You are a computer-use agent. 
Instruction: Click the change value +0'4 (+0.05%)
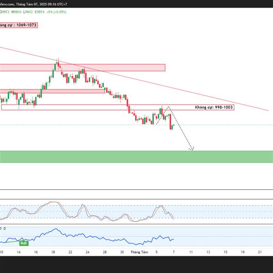pos(56,12)
